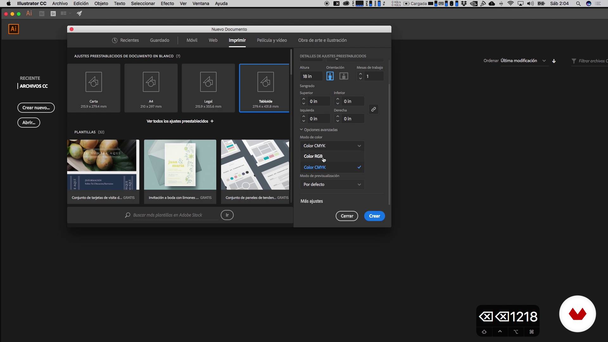Open Modo de previsualización dropdown
Screen dimensions: 608x342
[x=332, y=184]
